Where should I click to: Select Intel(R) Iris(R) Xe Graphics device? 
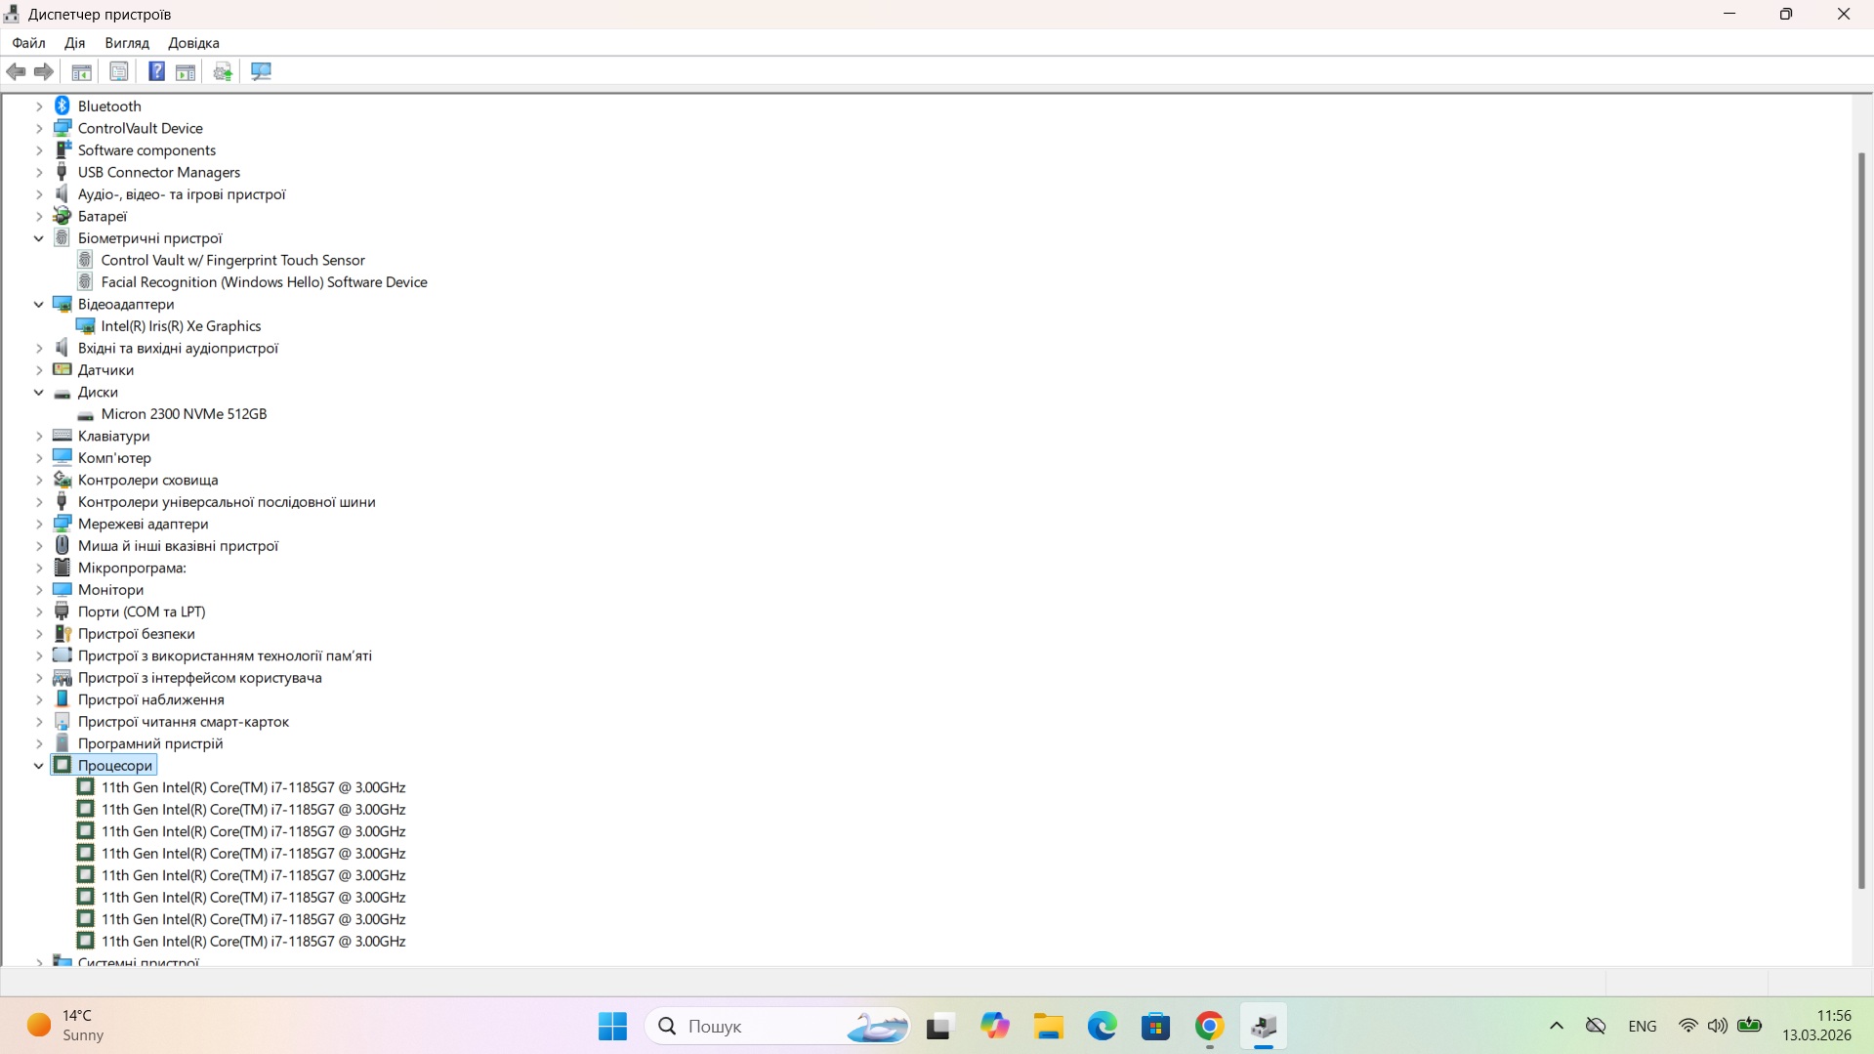click(x=181, y=326)
